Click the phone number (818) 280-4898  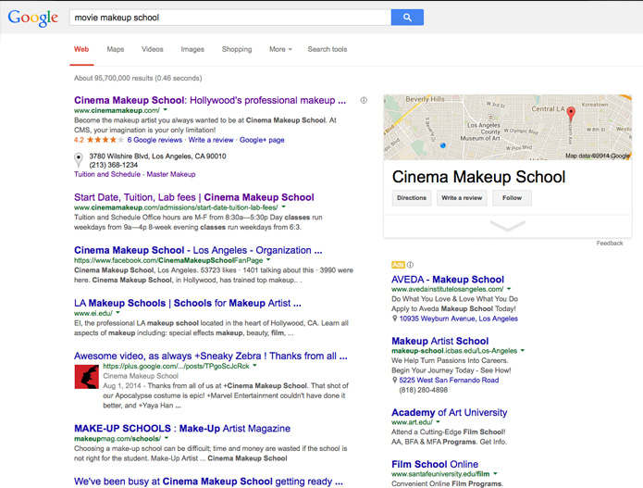pos(423,390)
